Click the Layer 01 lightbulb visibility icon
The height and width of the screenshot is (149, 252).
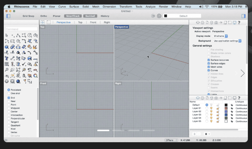(212, 108)
